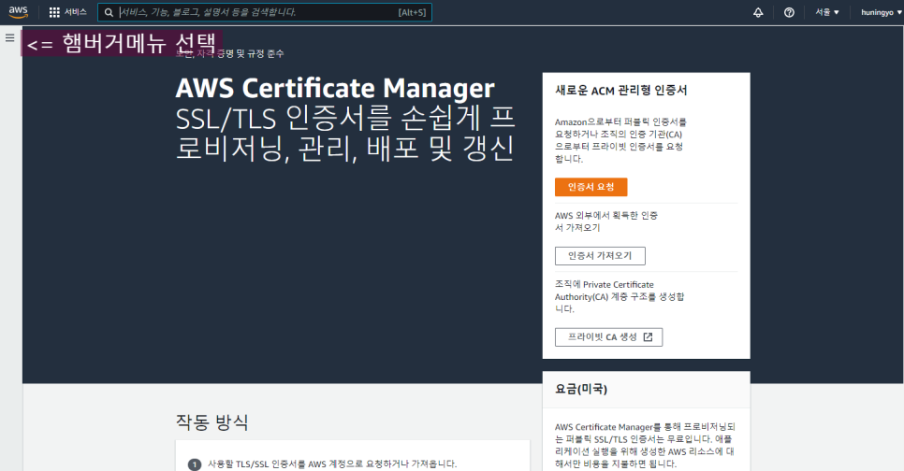
Task: Click the 프라이빗 CA 생성 button
Action: click(x=609, y=336)
